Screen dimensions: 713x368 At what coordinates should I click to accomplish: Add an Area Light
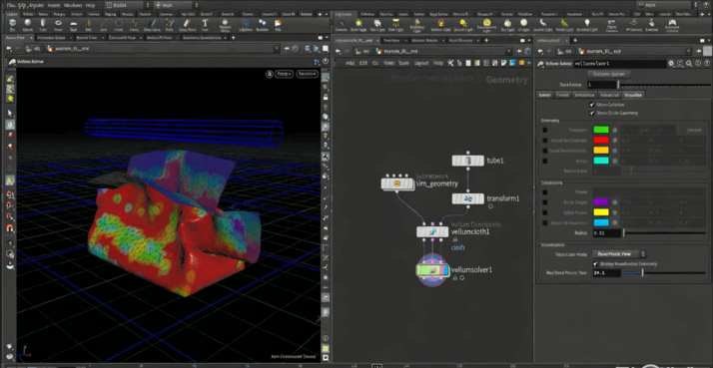pyautogui.click(x=395, y=25)
